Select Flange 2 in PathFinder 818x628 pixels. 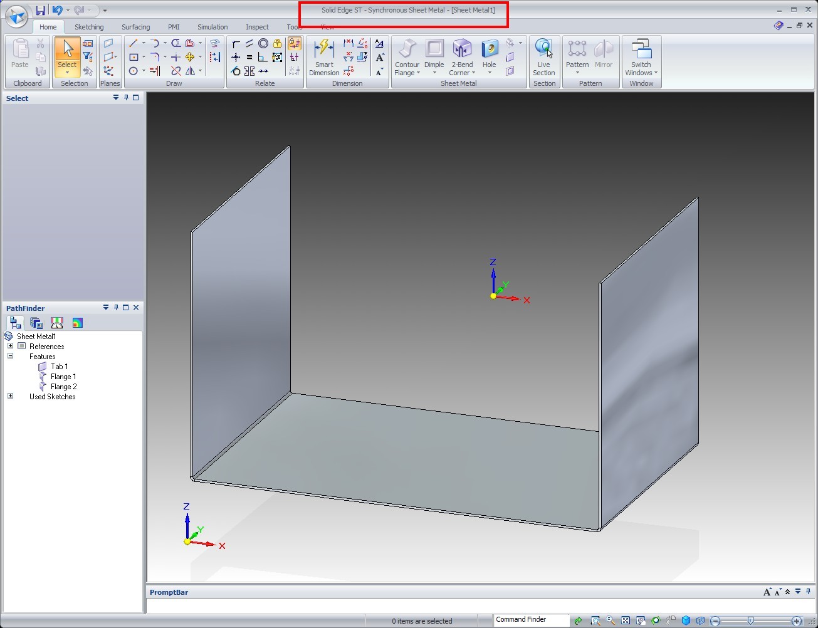pyautogui.click(x=63, y=387)
